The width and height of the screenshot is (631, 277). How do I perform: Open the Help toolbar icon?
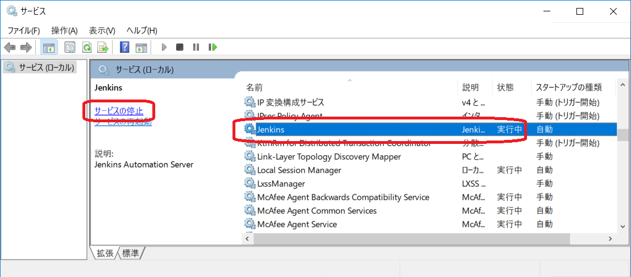coord(124,48)
